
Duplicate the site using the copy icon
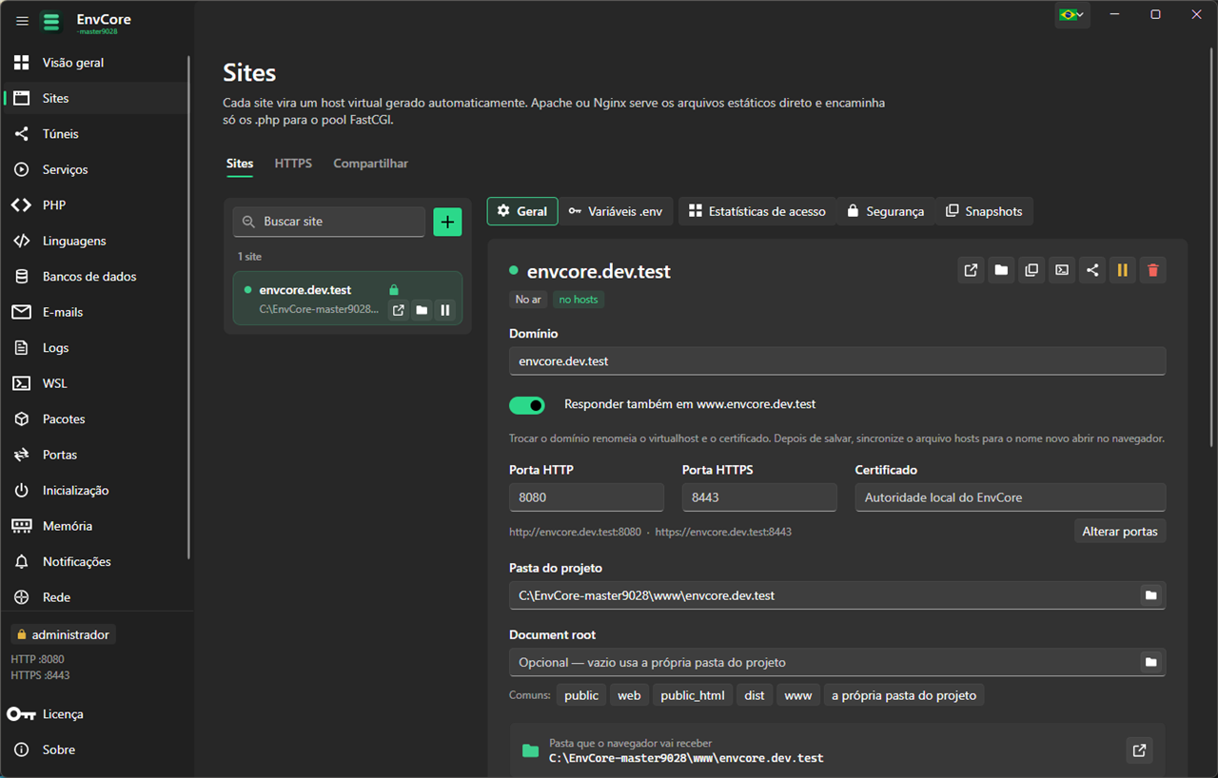[1031, 270]
